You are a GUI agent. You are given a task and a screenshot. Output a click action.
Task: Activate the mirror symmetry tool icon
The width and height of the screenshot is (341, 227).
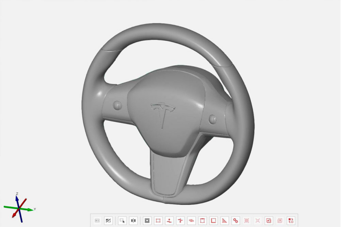[133, 221]
